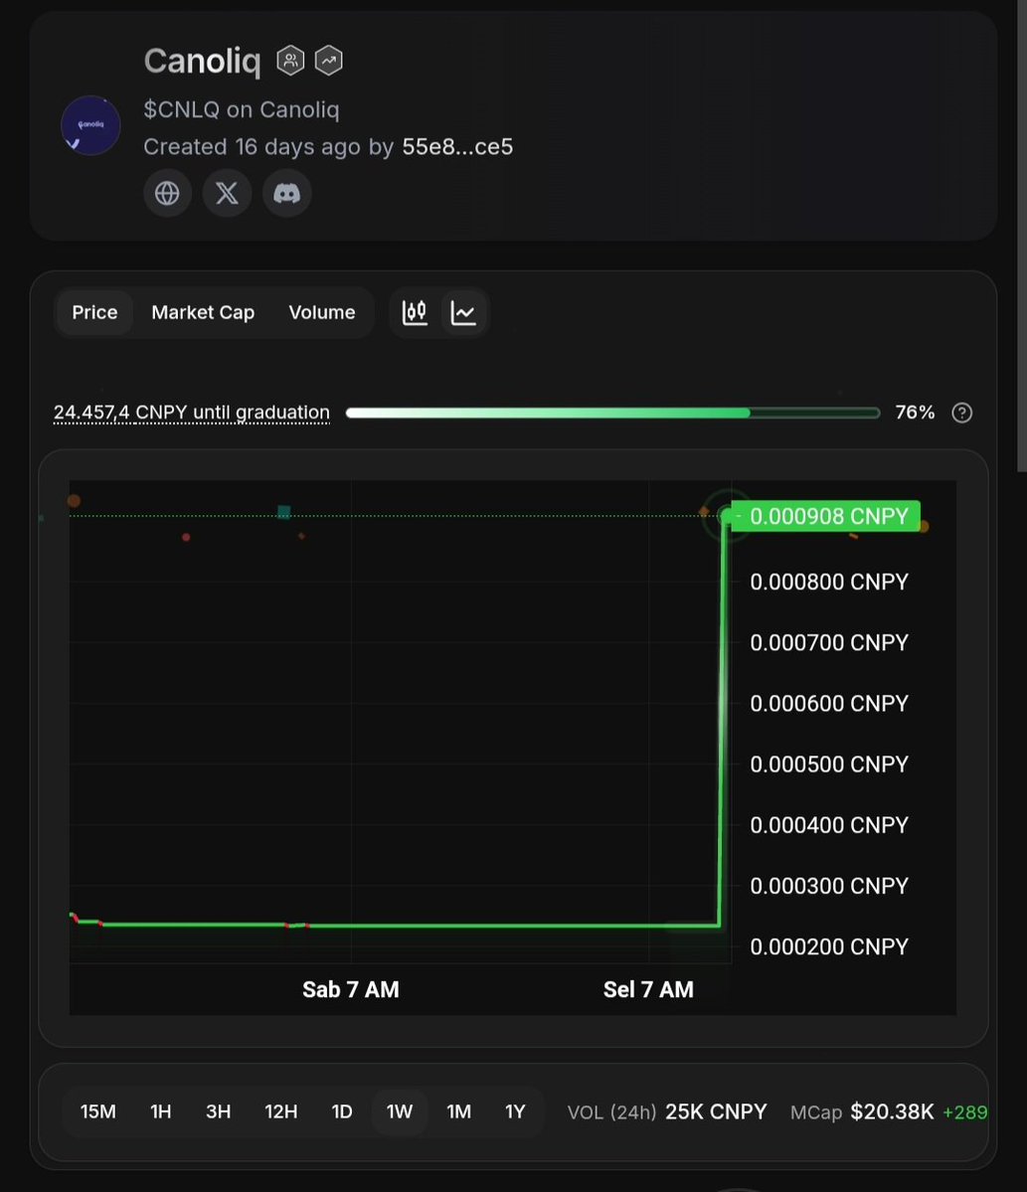Set chart timeframe to 1M
The width and height of the screenshot is (1027, 1192).
[458, 1111]
